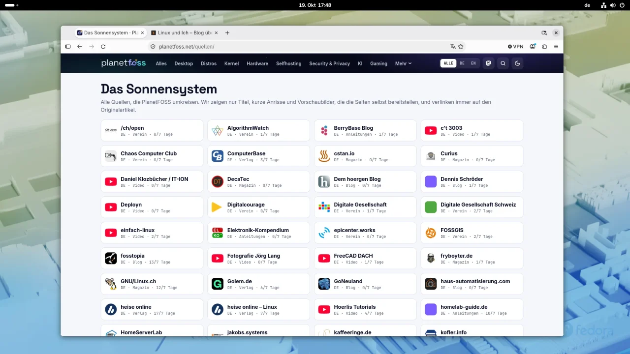
Task: Open the Mastodon icon in site header
Action: coord(488,63)
